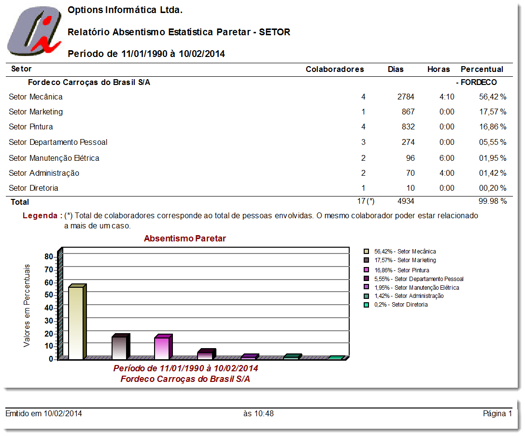The width and height of the screenshot is (525, 436).
Task: Click the header period 'Período de 11/01/1990 à 10/02/2014'
Action: 146,54
